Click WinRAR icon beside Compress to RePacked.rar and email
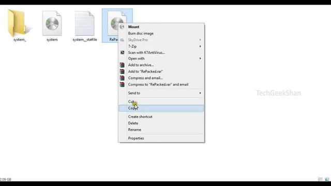Image resolution: width=331 pixels, height=186 pixels. point(122,84)
